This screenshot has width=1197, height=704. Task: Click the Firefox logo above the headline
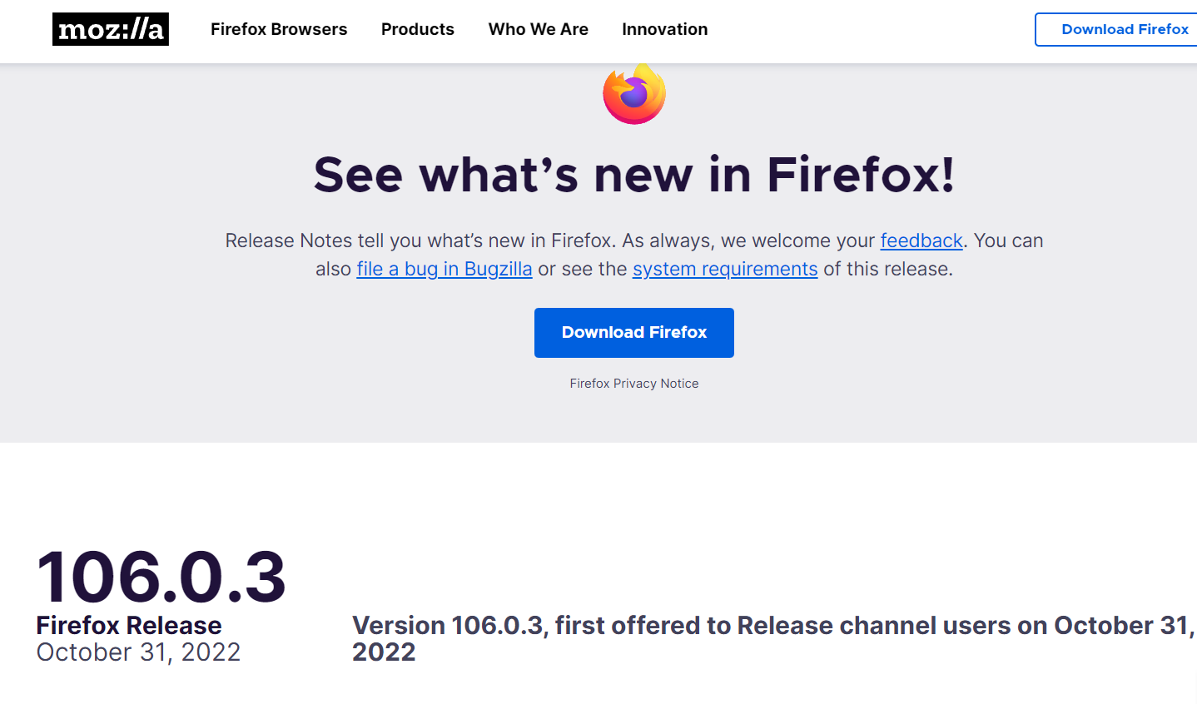click(x=634, y=94)
